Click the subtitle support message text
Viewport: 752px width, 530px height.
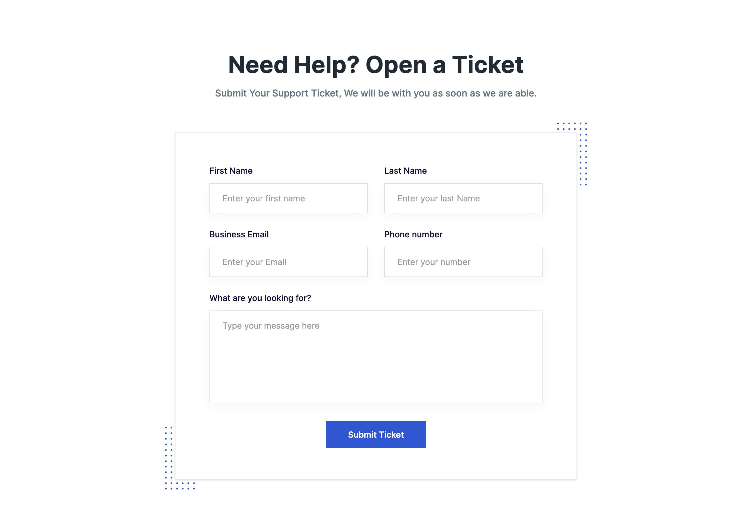point(375,92)
